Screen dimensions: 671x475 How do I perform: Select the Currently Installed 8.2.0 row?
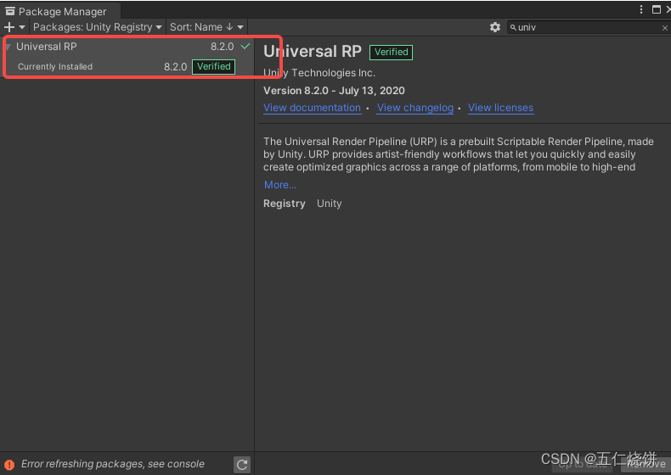[127, 67]
